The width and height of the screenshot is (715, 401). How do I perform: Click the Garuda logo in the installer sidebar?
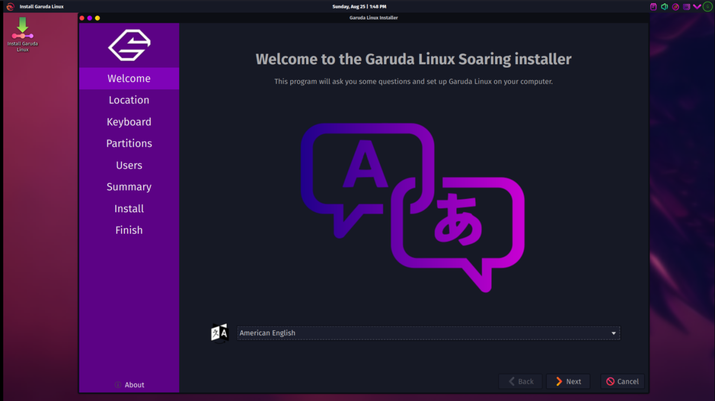(129, 45)
